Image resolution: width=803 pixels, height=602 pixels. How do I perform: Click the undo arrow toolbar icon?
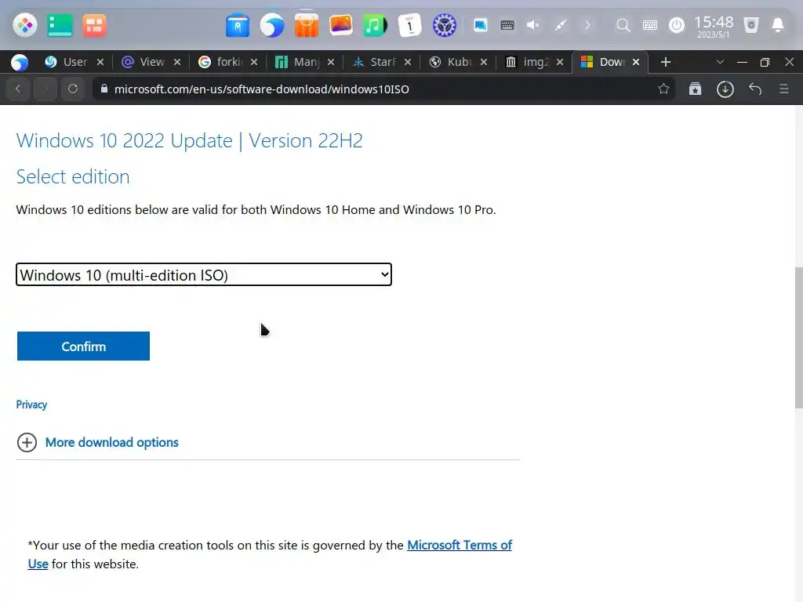coord(755,89)
